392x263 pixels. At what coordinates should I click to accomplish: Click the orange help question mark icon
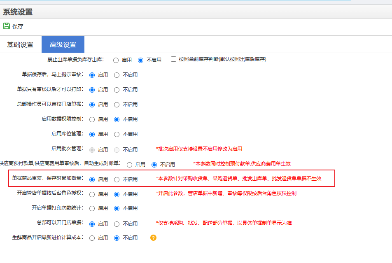[153, 238]
